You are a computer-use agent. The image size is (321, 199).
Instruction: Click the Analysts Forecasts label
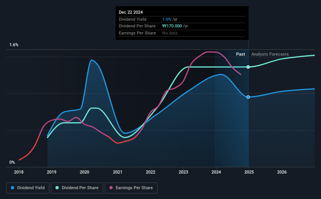pos(270,54)
